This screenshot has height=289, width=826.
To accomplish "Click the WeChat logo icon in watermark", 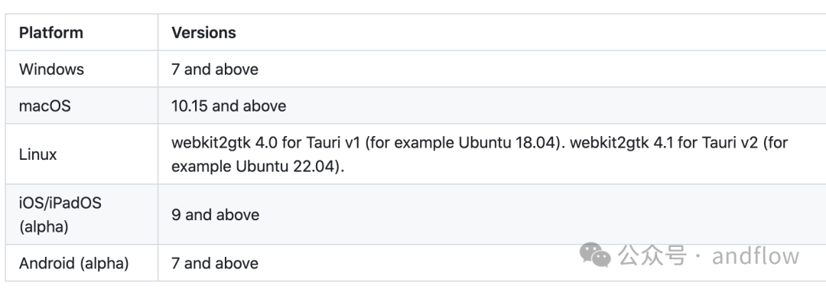I will pyautogui.click(x=595, y=255).
